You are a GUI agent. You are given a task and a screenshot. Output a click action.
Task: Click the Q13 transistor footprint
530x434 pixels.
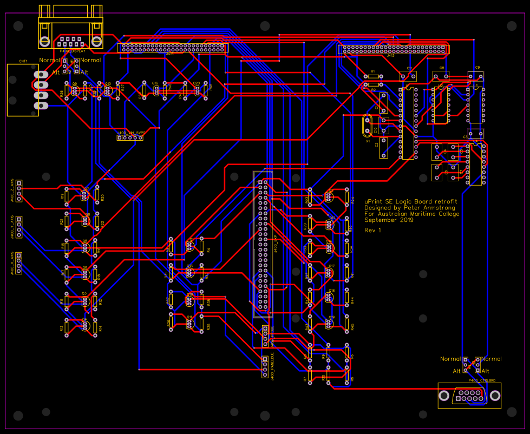(190, 272)
